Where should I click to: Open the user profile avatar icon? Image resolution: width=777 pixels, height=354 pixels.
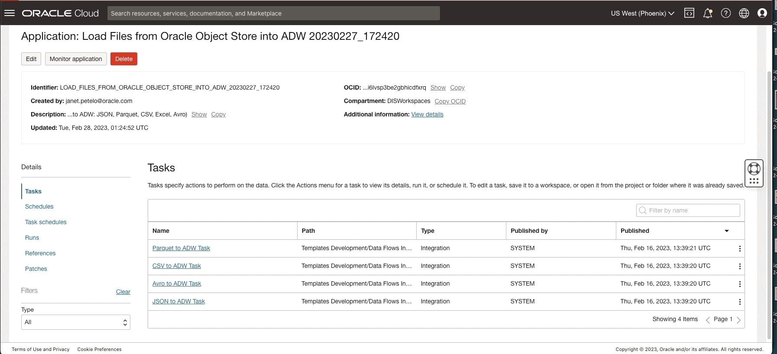click(762, 13)
